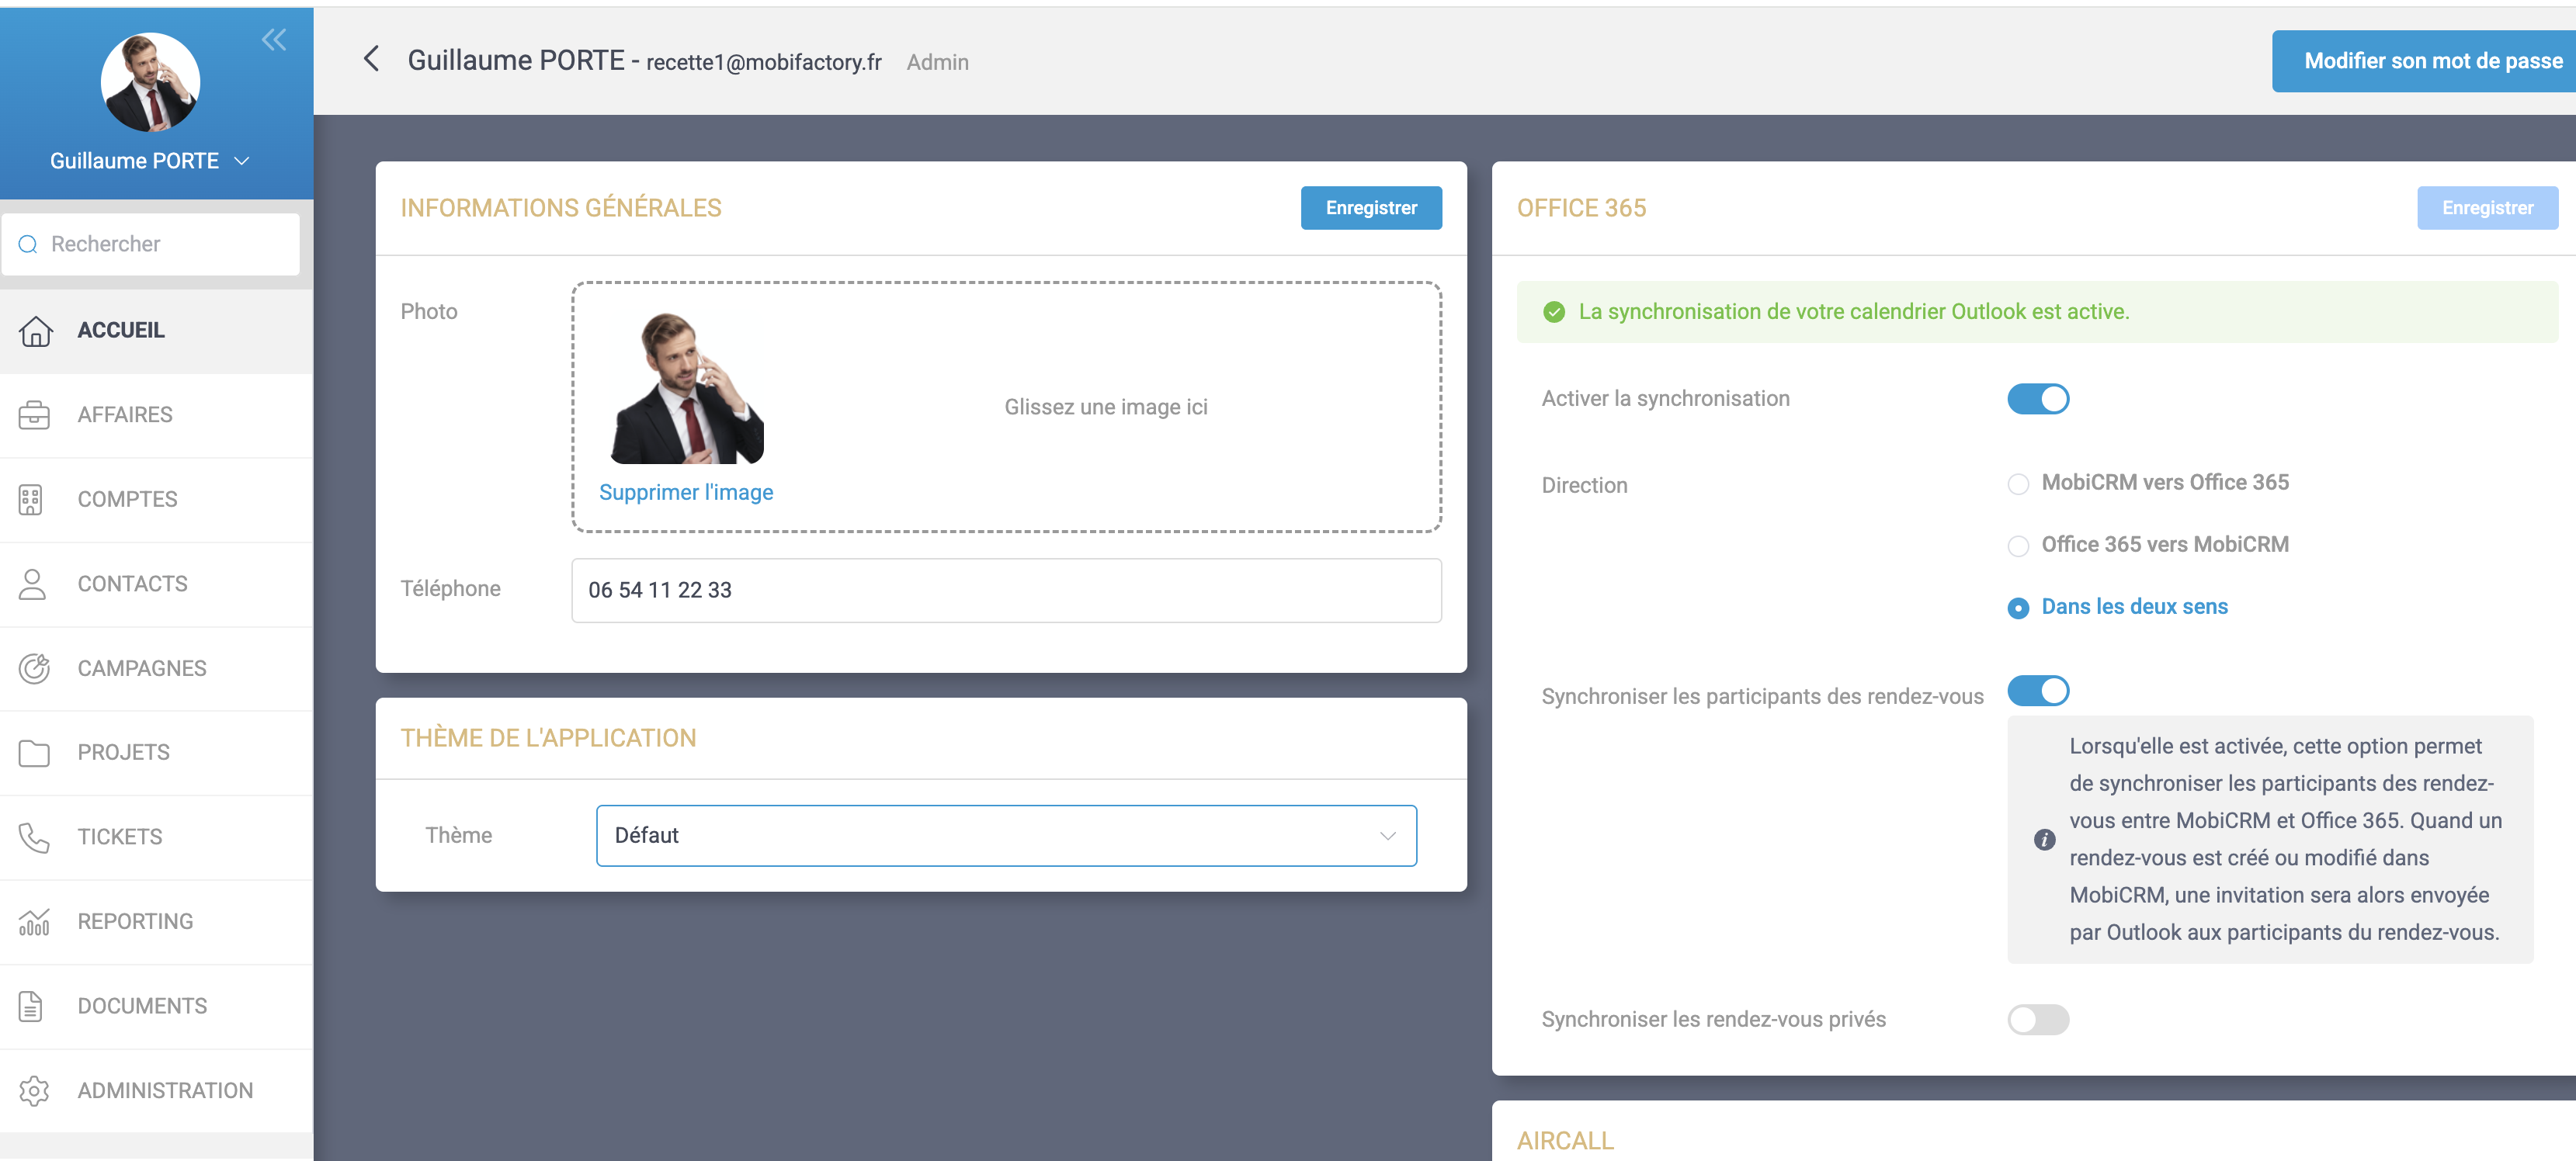The height and width of the screenshot is (1161, 2576).
Task: Go to the Documents section
Action: coord(142,1006)
